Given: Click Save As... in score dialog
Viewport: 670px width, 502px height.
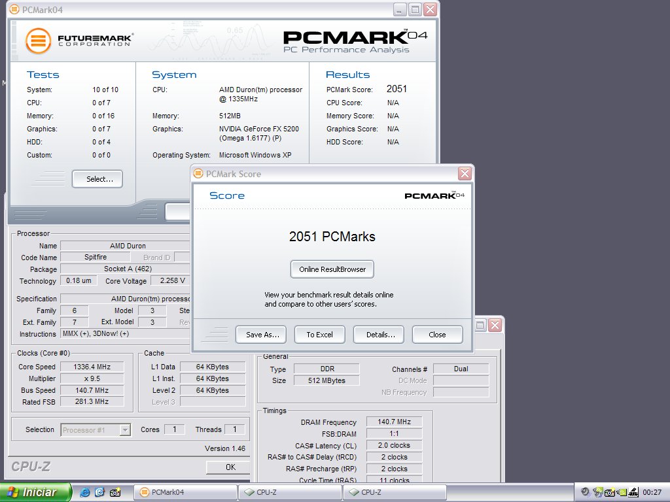Looking at the screenshot, I should click(x=261, y=335).
